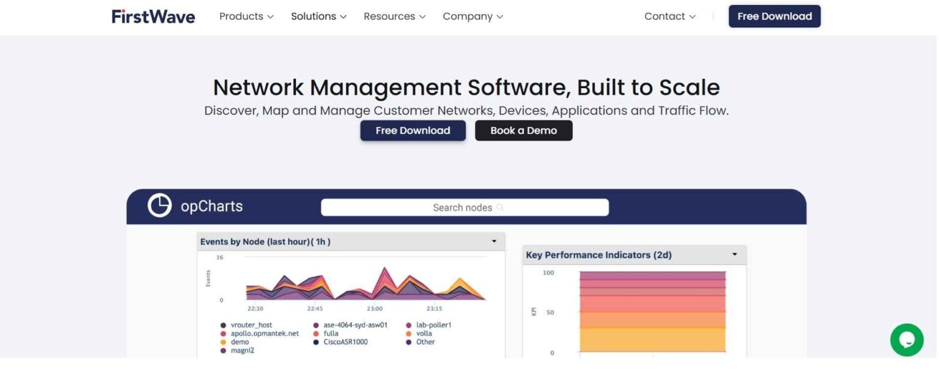Toggle the apollo.opmantek.net legend series

pyautogui.click(x=264, y=334)
